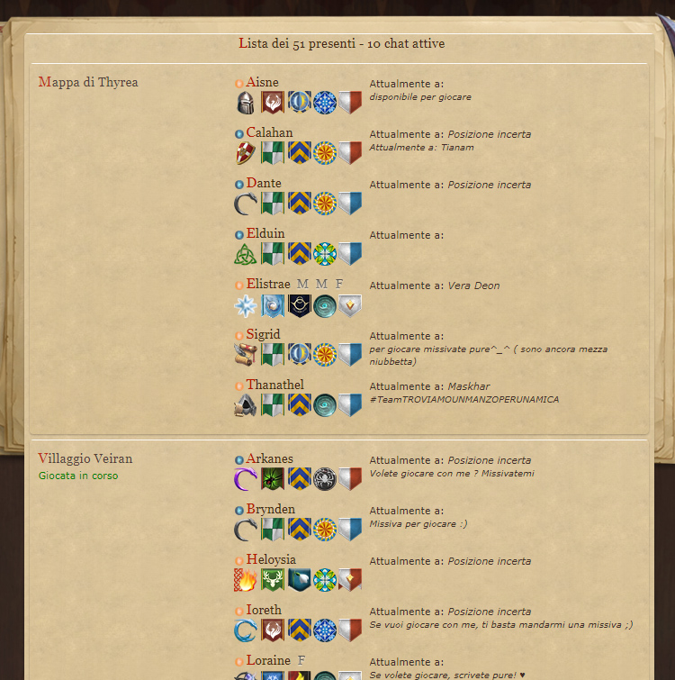675x680 pixels.
Task: Open Brynden's character profile
Action: point(270,509)
